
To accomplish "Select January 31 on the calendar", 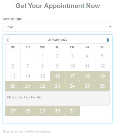I will [72, 111].
